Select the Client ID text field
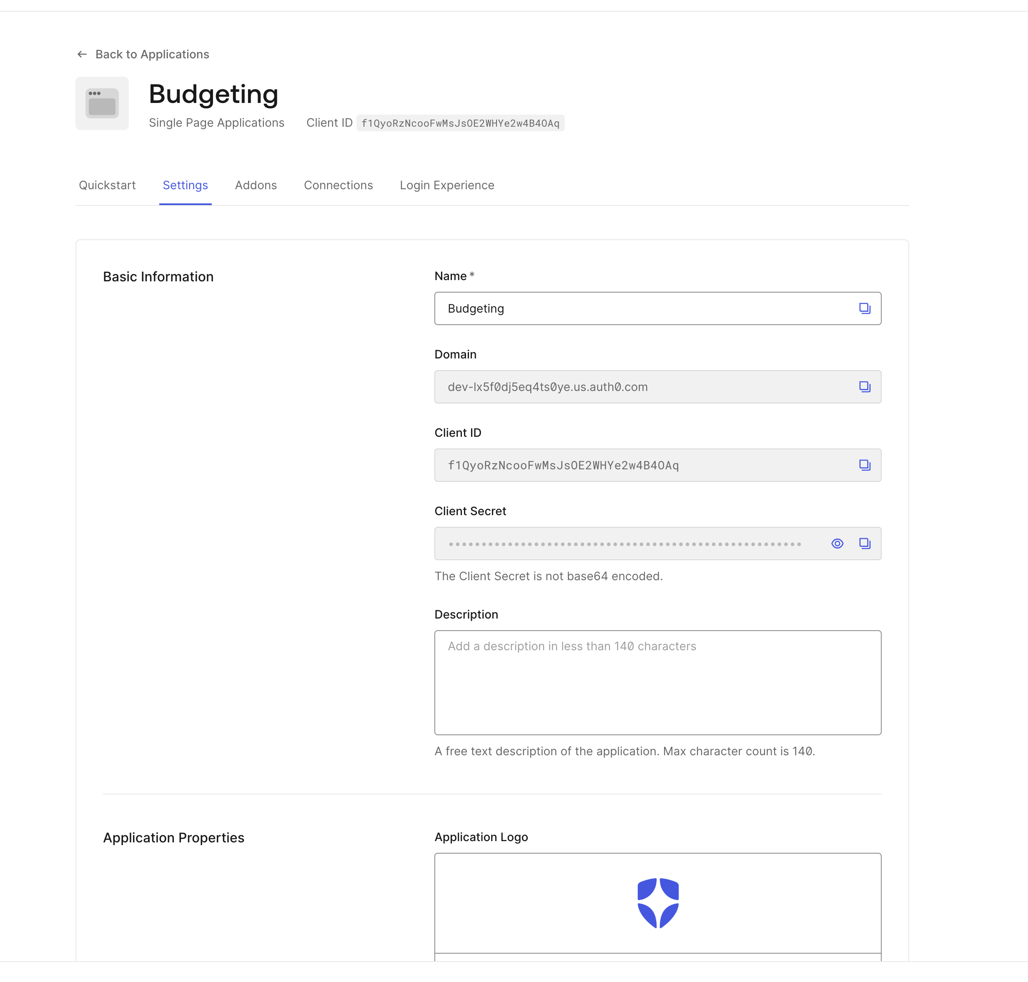This screenshot has width=1028, height=982. 602,465
